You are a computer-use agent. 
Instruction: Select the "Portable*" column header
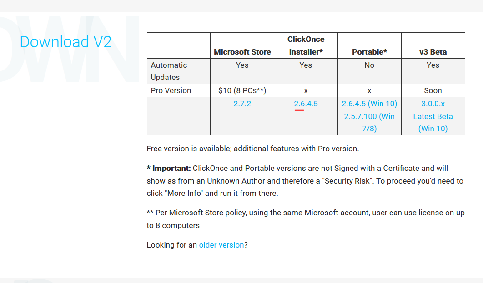[x=369, y=52]
